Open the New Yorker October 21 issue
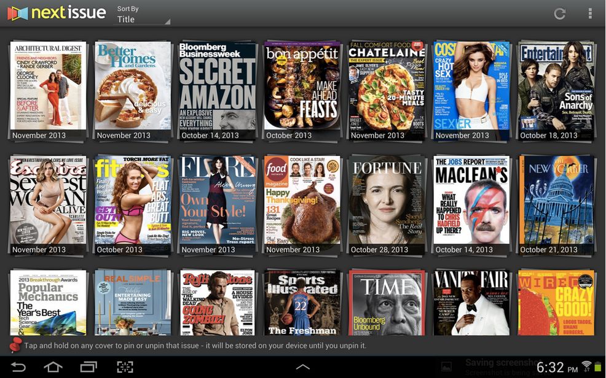Image resolution: width=606 pixels, height=378 pixels. click(x=556, y=205)
